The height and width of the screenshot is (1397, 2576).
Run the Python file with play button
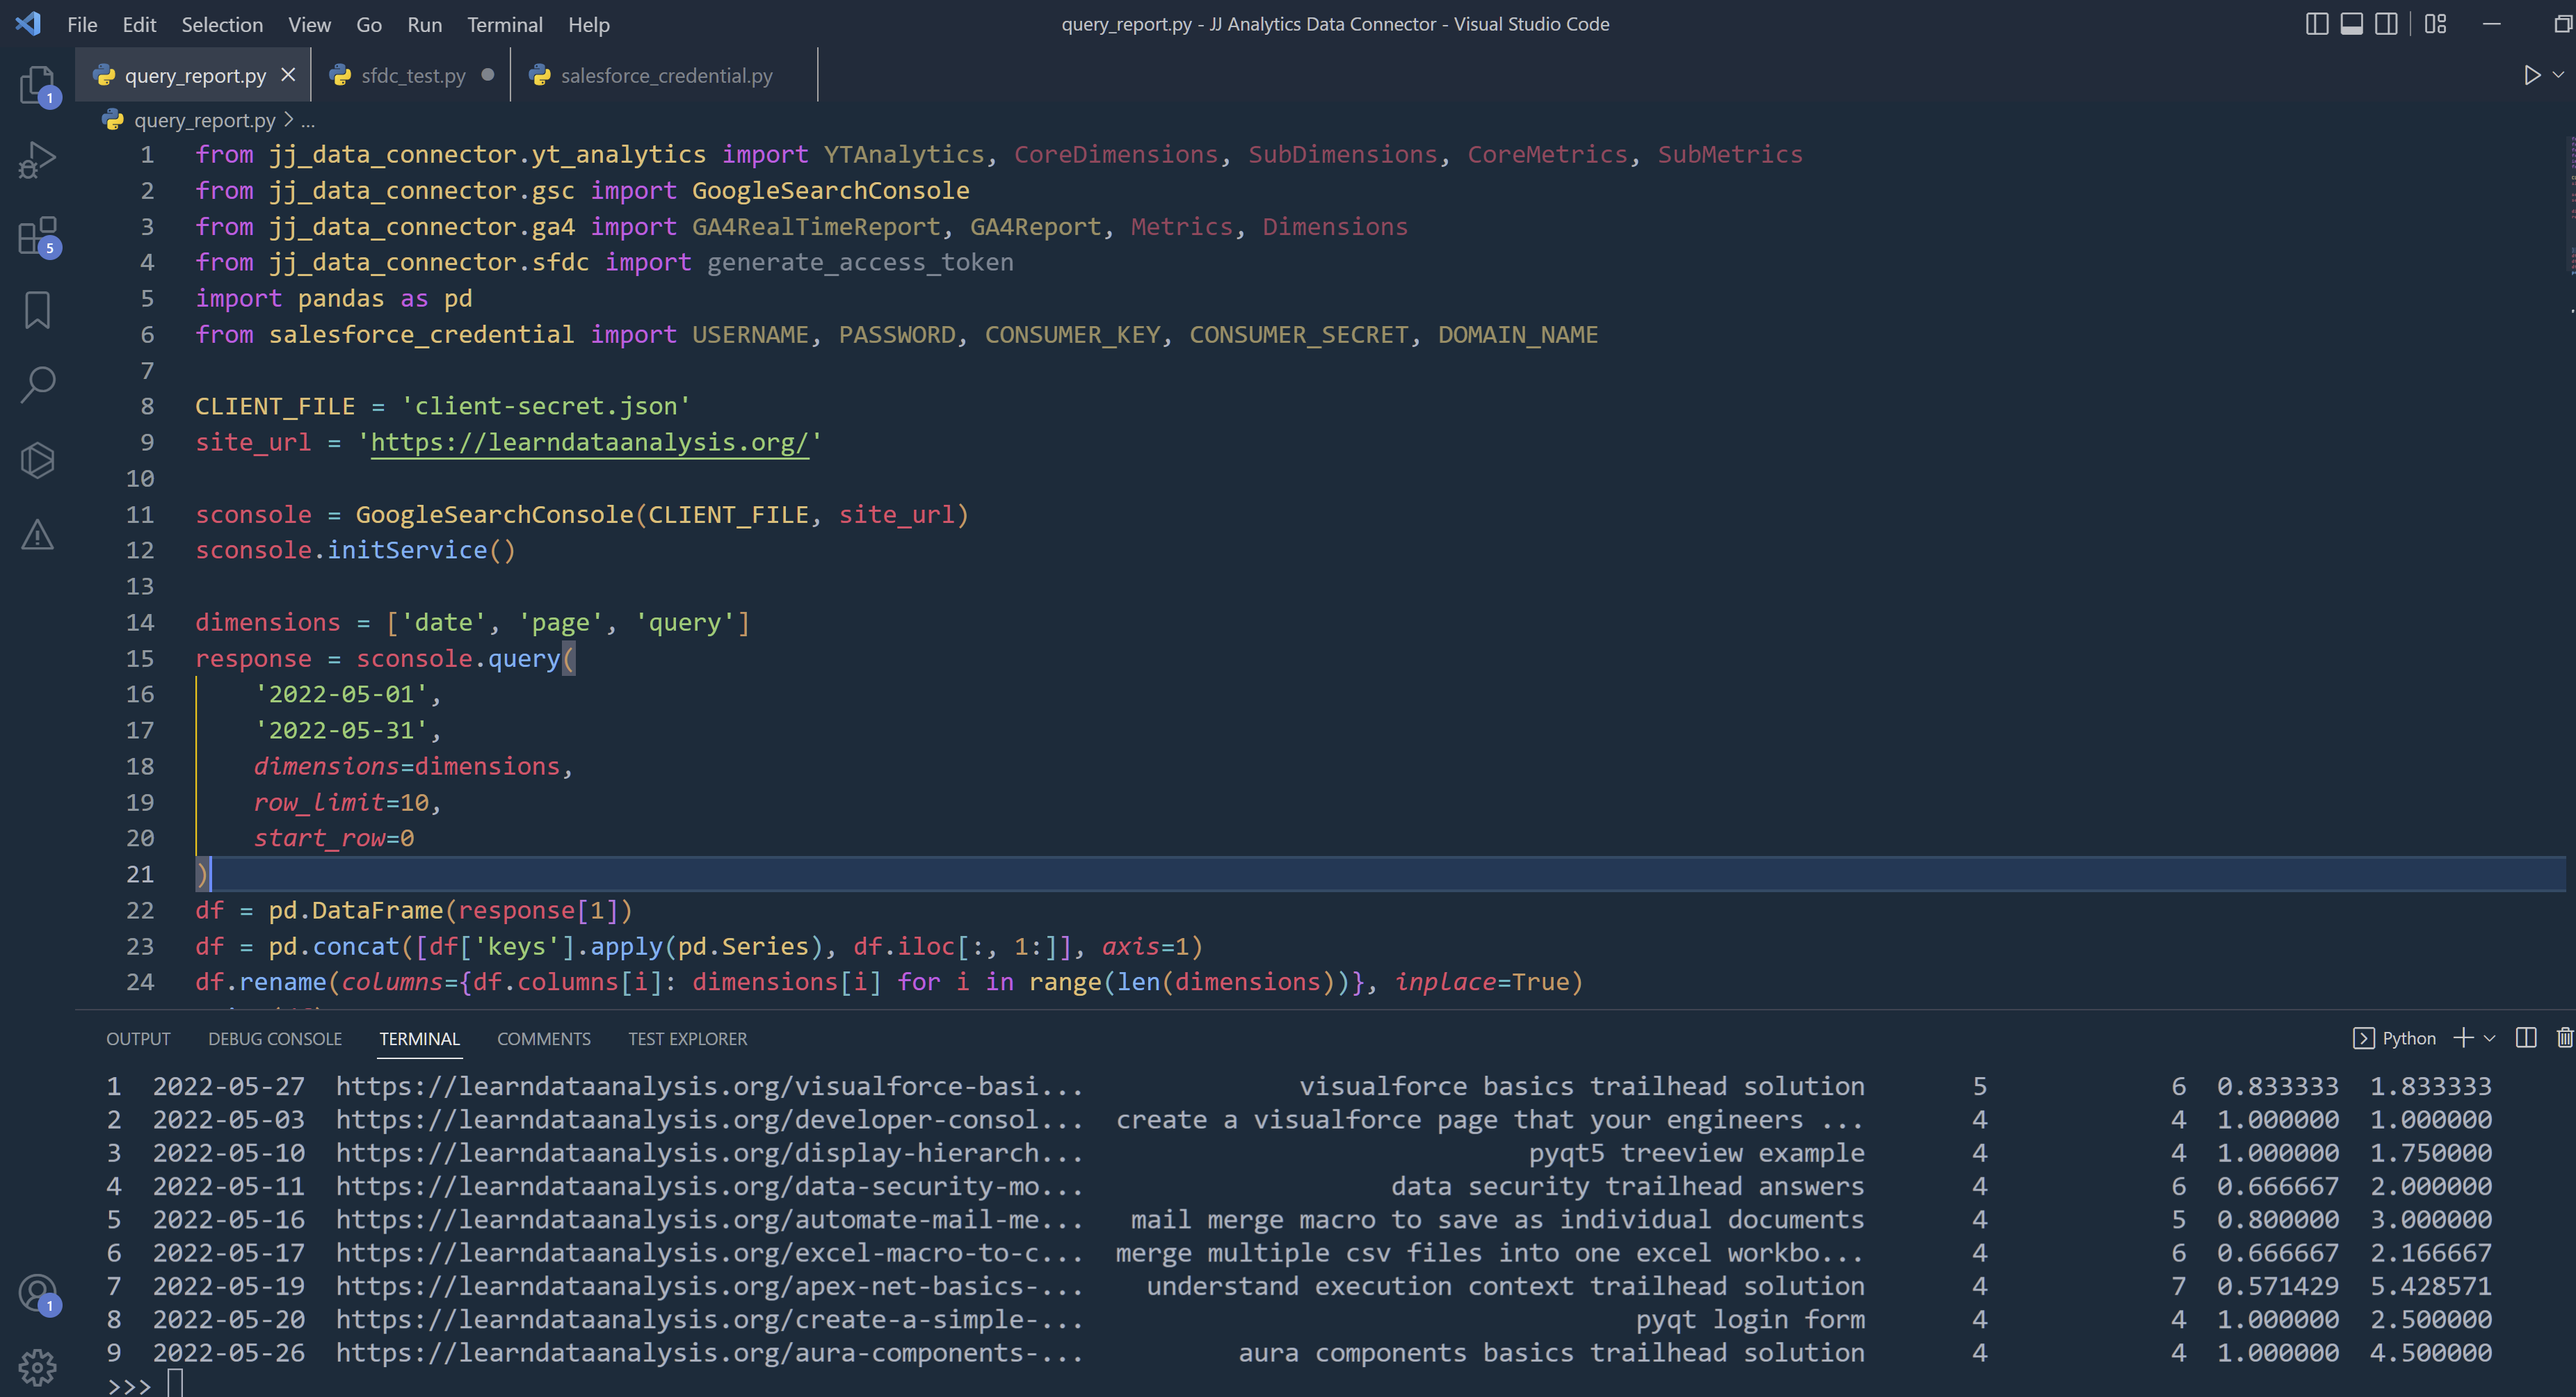pos(2532,75)
